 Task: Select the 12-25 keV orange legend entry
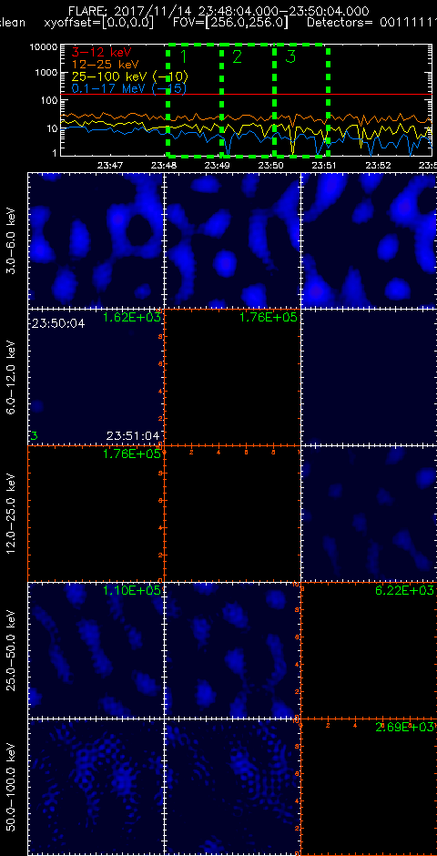coord(100,64)
